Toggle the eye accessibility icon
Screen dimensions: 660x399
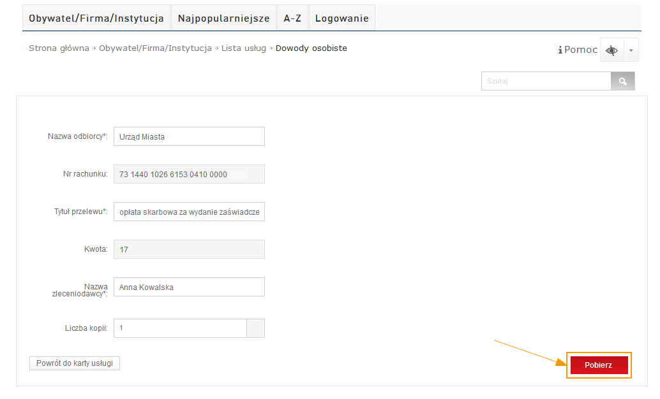coord(611,50)
